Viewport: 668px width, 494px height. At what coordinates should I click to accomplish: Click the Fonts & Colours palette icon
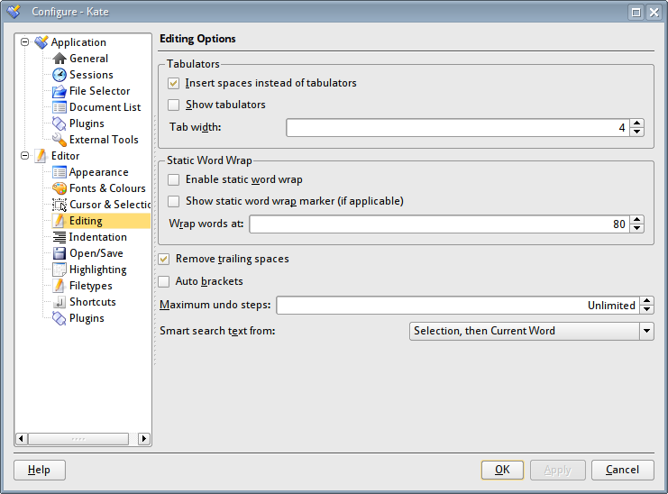tap(59, 188)
